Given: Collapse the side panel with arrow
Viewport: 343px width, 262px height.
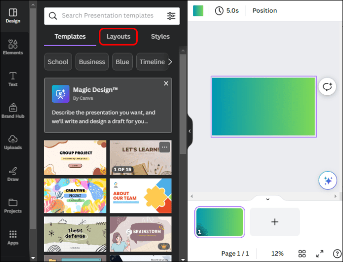Looking at the screenshot, I should [190, 131].
